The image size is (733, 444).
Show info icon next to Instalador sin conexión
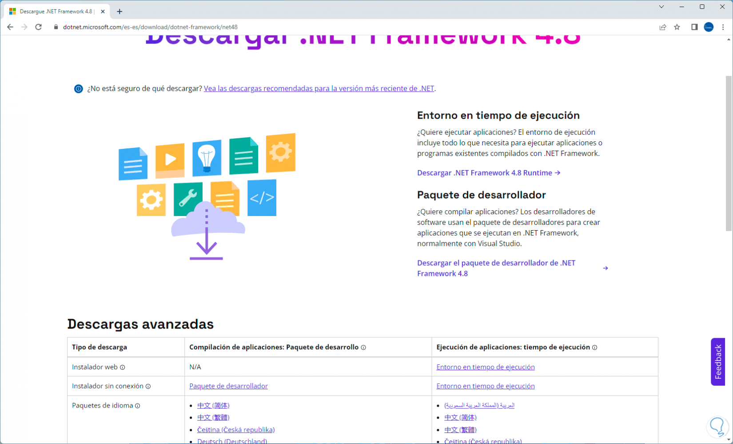(x=148, y=387)
